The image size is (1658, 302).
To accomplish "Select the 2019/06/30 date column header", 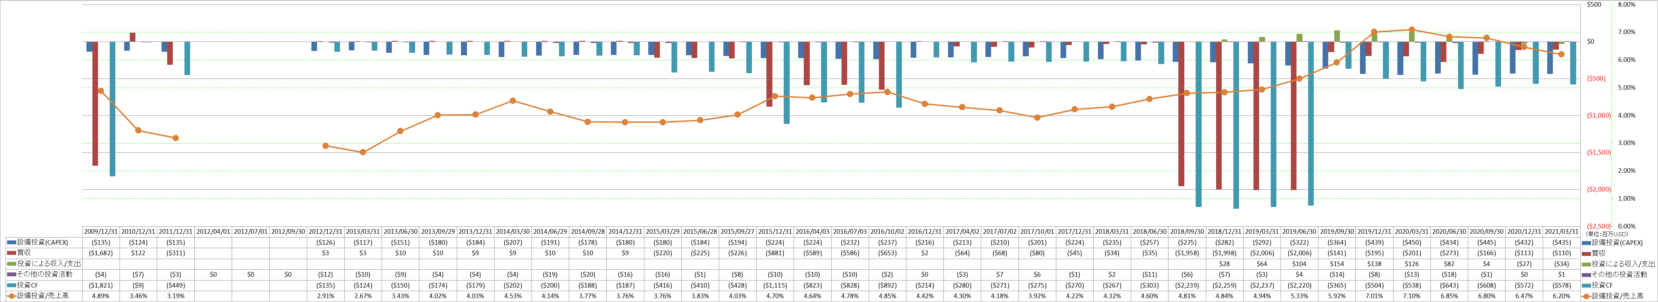I will [1299, 232].
